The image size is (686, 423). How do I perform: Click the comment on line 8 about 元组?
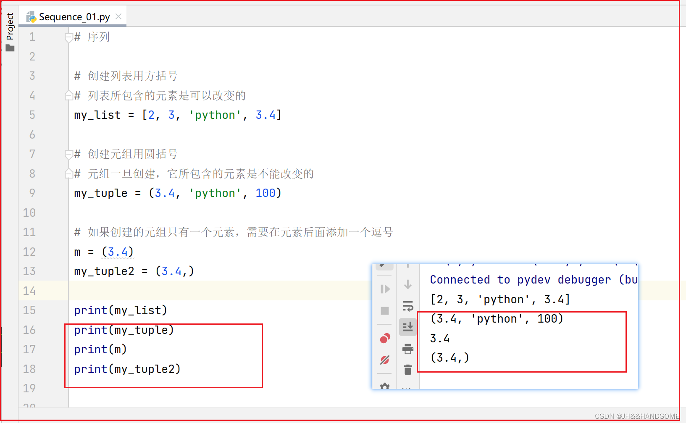click(194, 174)
